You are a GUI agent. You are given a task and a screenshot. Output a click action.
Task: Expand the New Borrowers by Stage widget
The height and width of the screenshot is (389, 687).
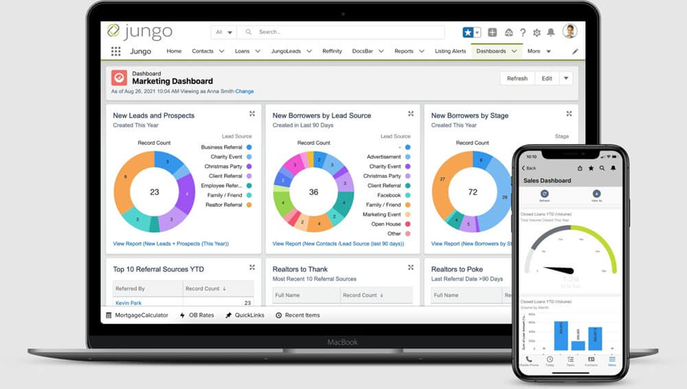(x=569, y=114)
